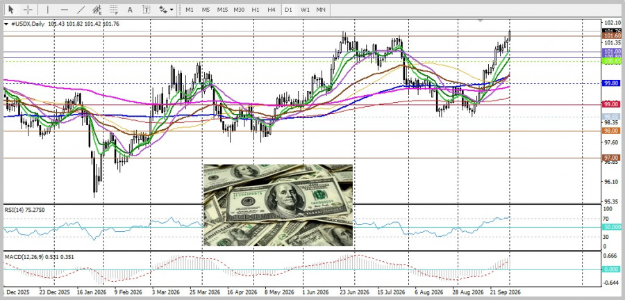The image size is (625, 300).
Task: Click the RSI 50.000 level tag
Action: click(612, 226)
